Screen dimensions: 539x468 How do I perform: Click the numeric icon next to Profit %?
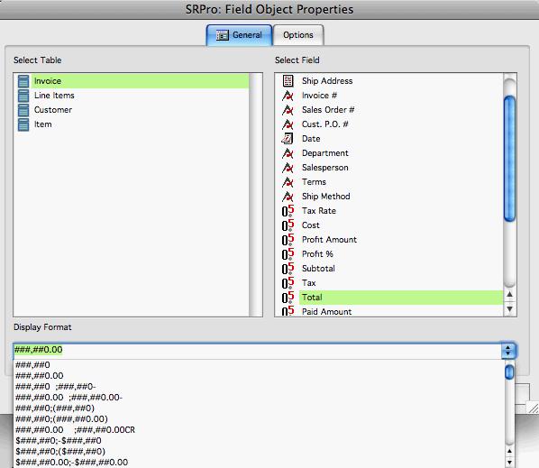coord(288,254)
